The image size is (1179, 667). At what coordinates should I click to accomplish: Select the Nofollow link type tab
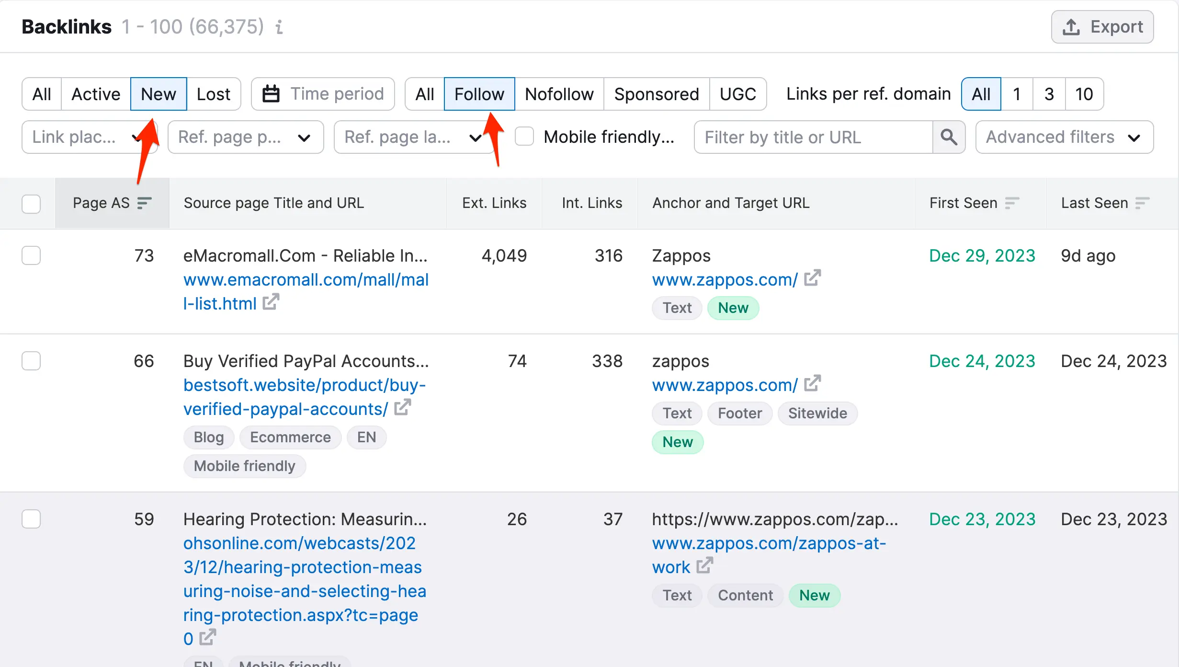[x=559, y=94]
